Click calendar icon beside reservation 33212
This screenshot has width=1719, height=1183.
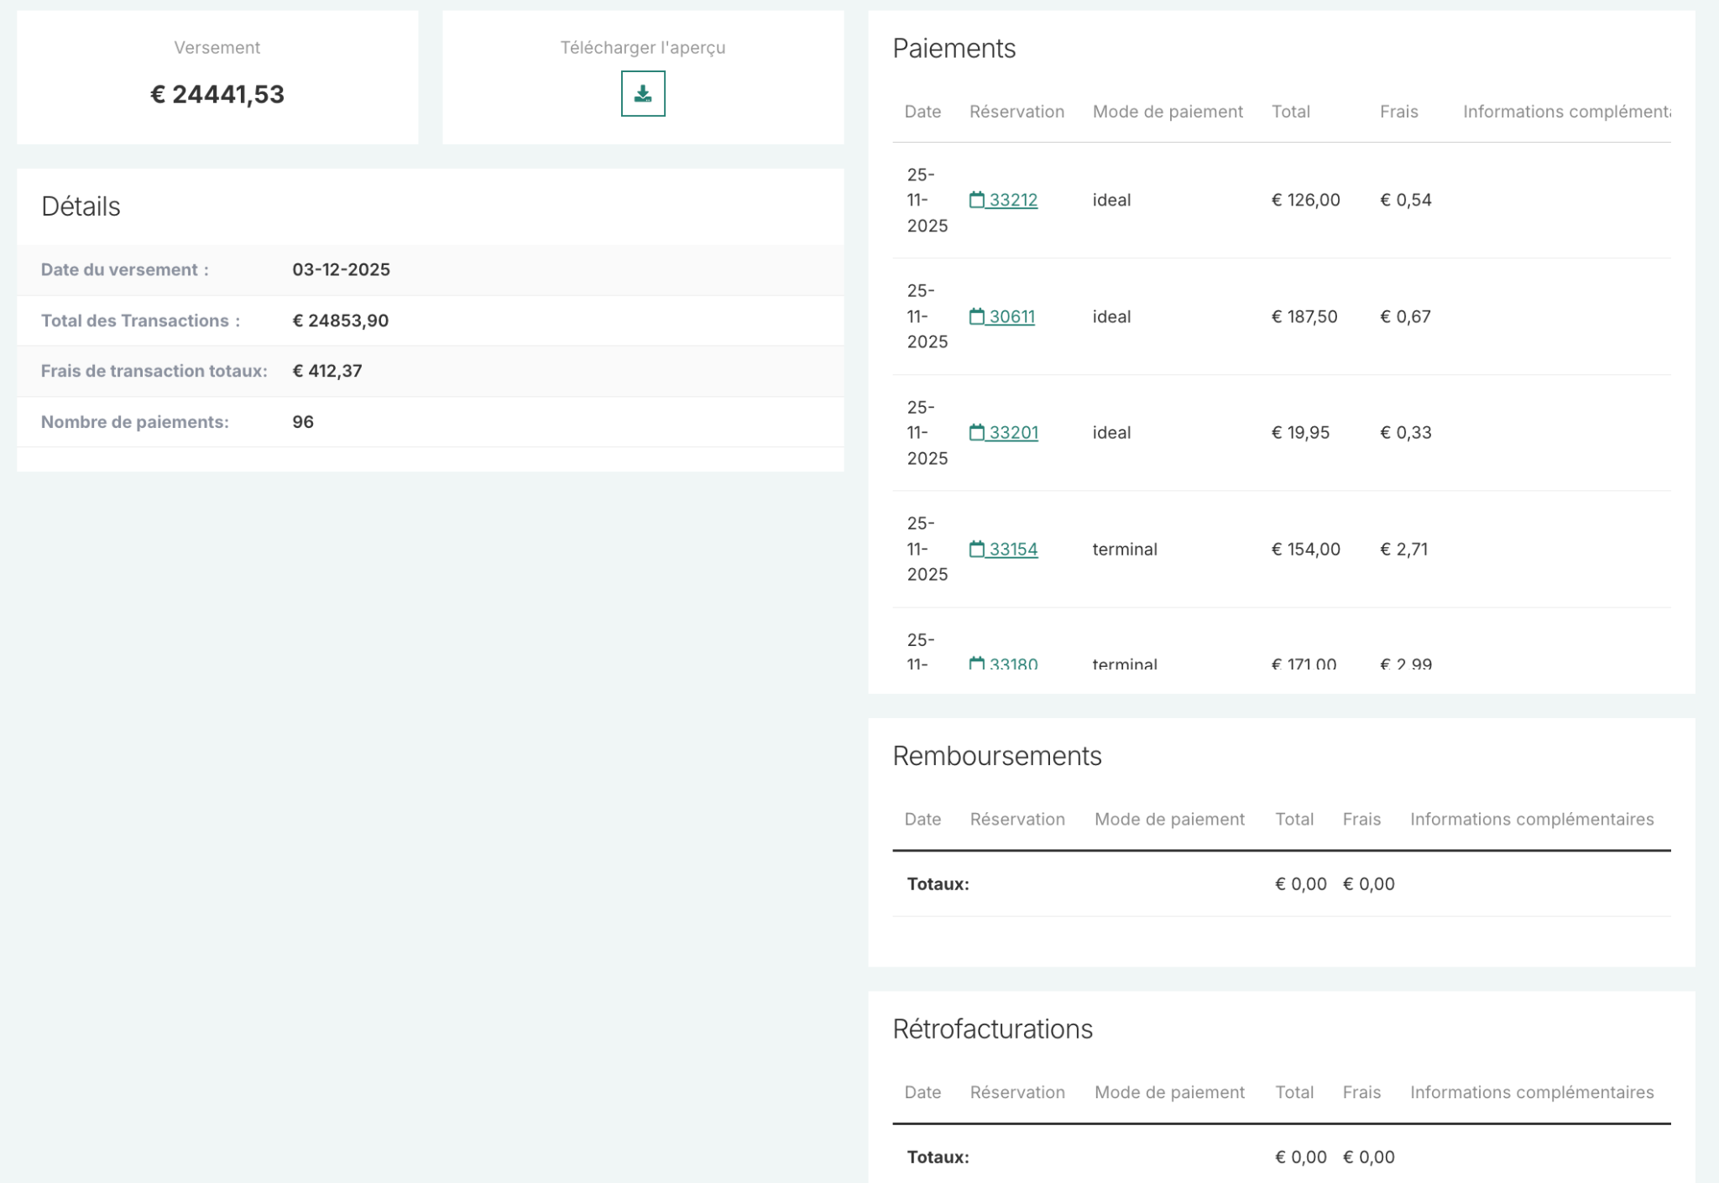976,200
